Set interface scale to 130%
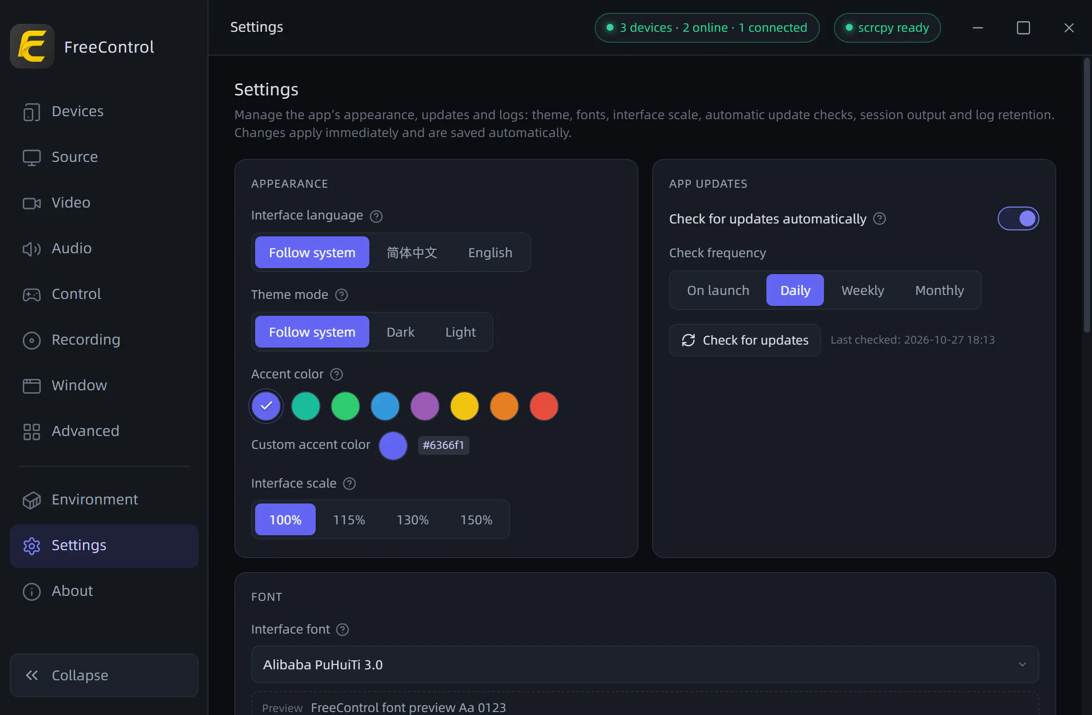 point(412,519)
